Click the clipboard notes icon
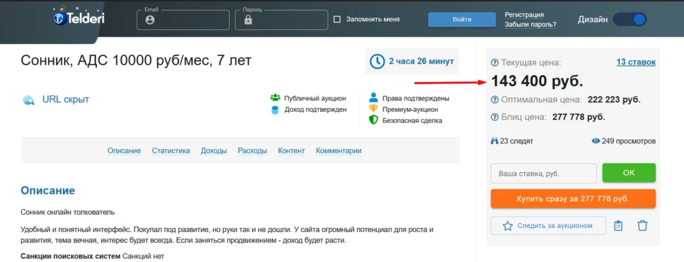This screenshot has height=262, width=684. (618, 226)
